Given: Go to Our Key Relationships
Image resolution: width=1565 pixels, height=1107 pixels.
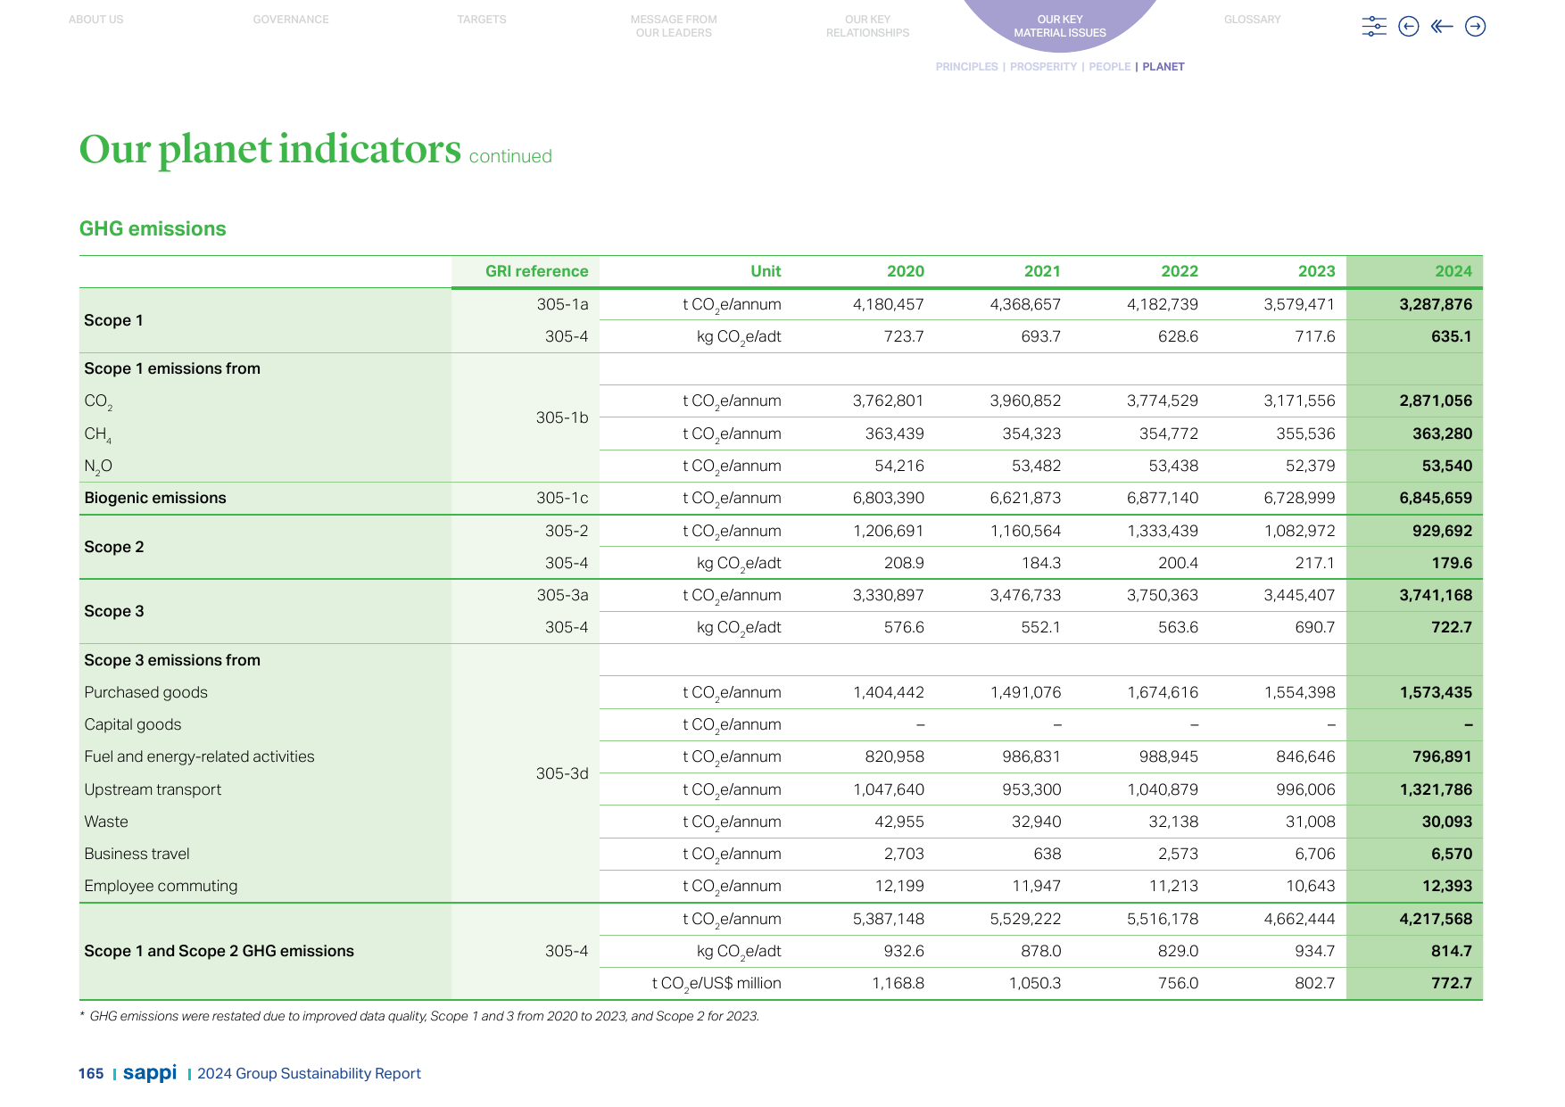Looking at the screenshot, I should point(867,26).
